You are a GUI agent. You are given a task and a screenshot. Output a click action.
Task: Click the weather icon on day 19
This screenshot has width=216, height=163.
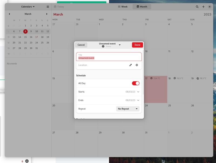click(x=198, y=78)
